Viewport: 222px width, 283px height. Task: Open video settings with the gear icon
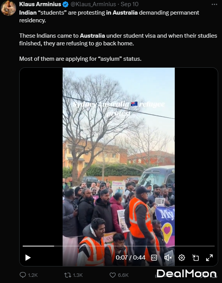coord(182,258)
